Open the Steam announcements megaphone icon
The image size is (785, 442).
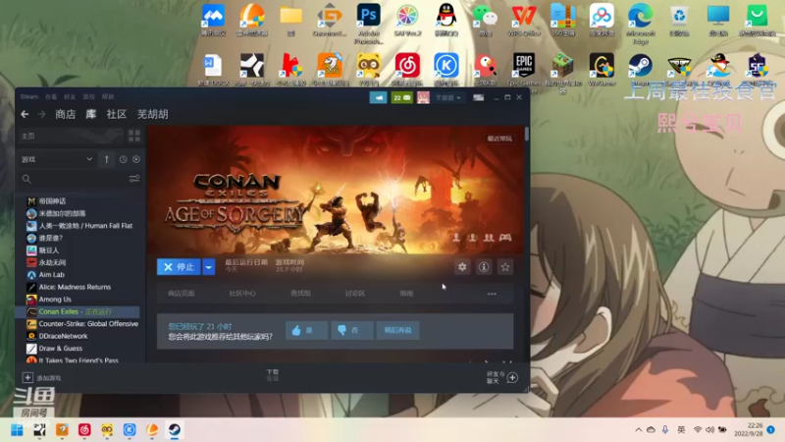(378, 97)
